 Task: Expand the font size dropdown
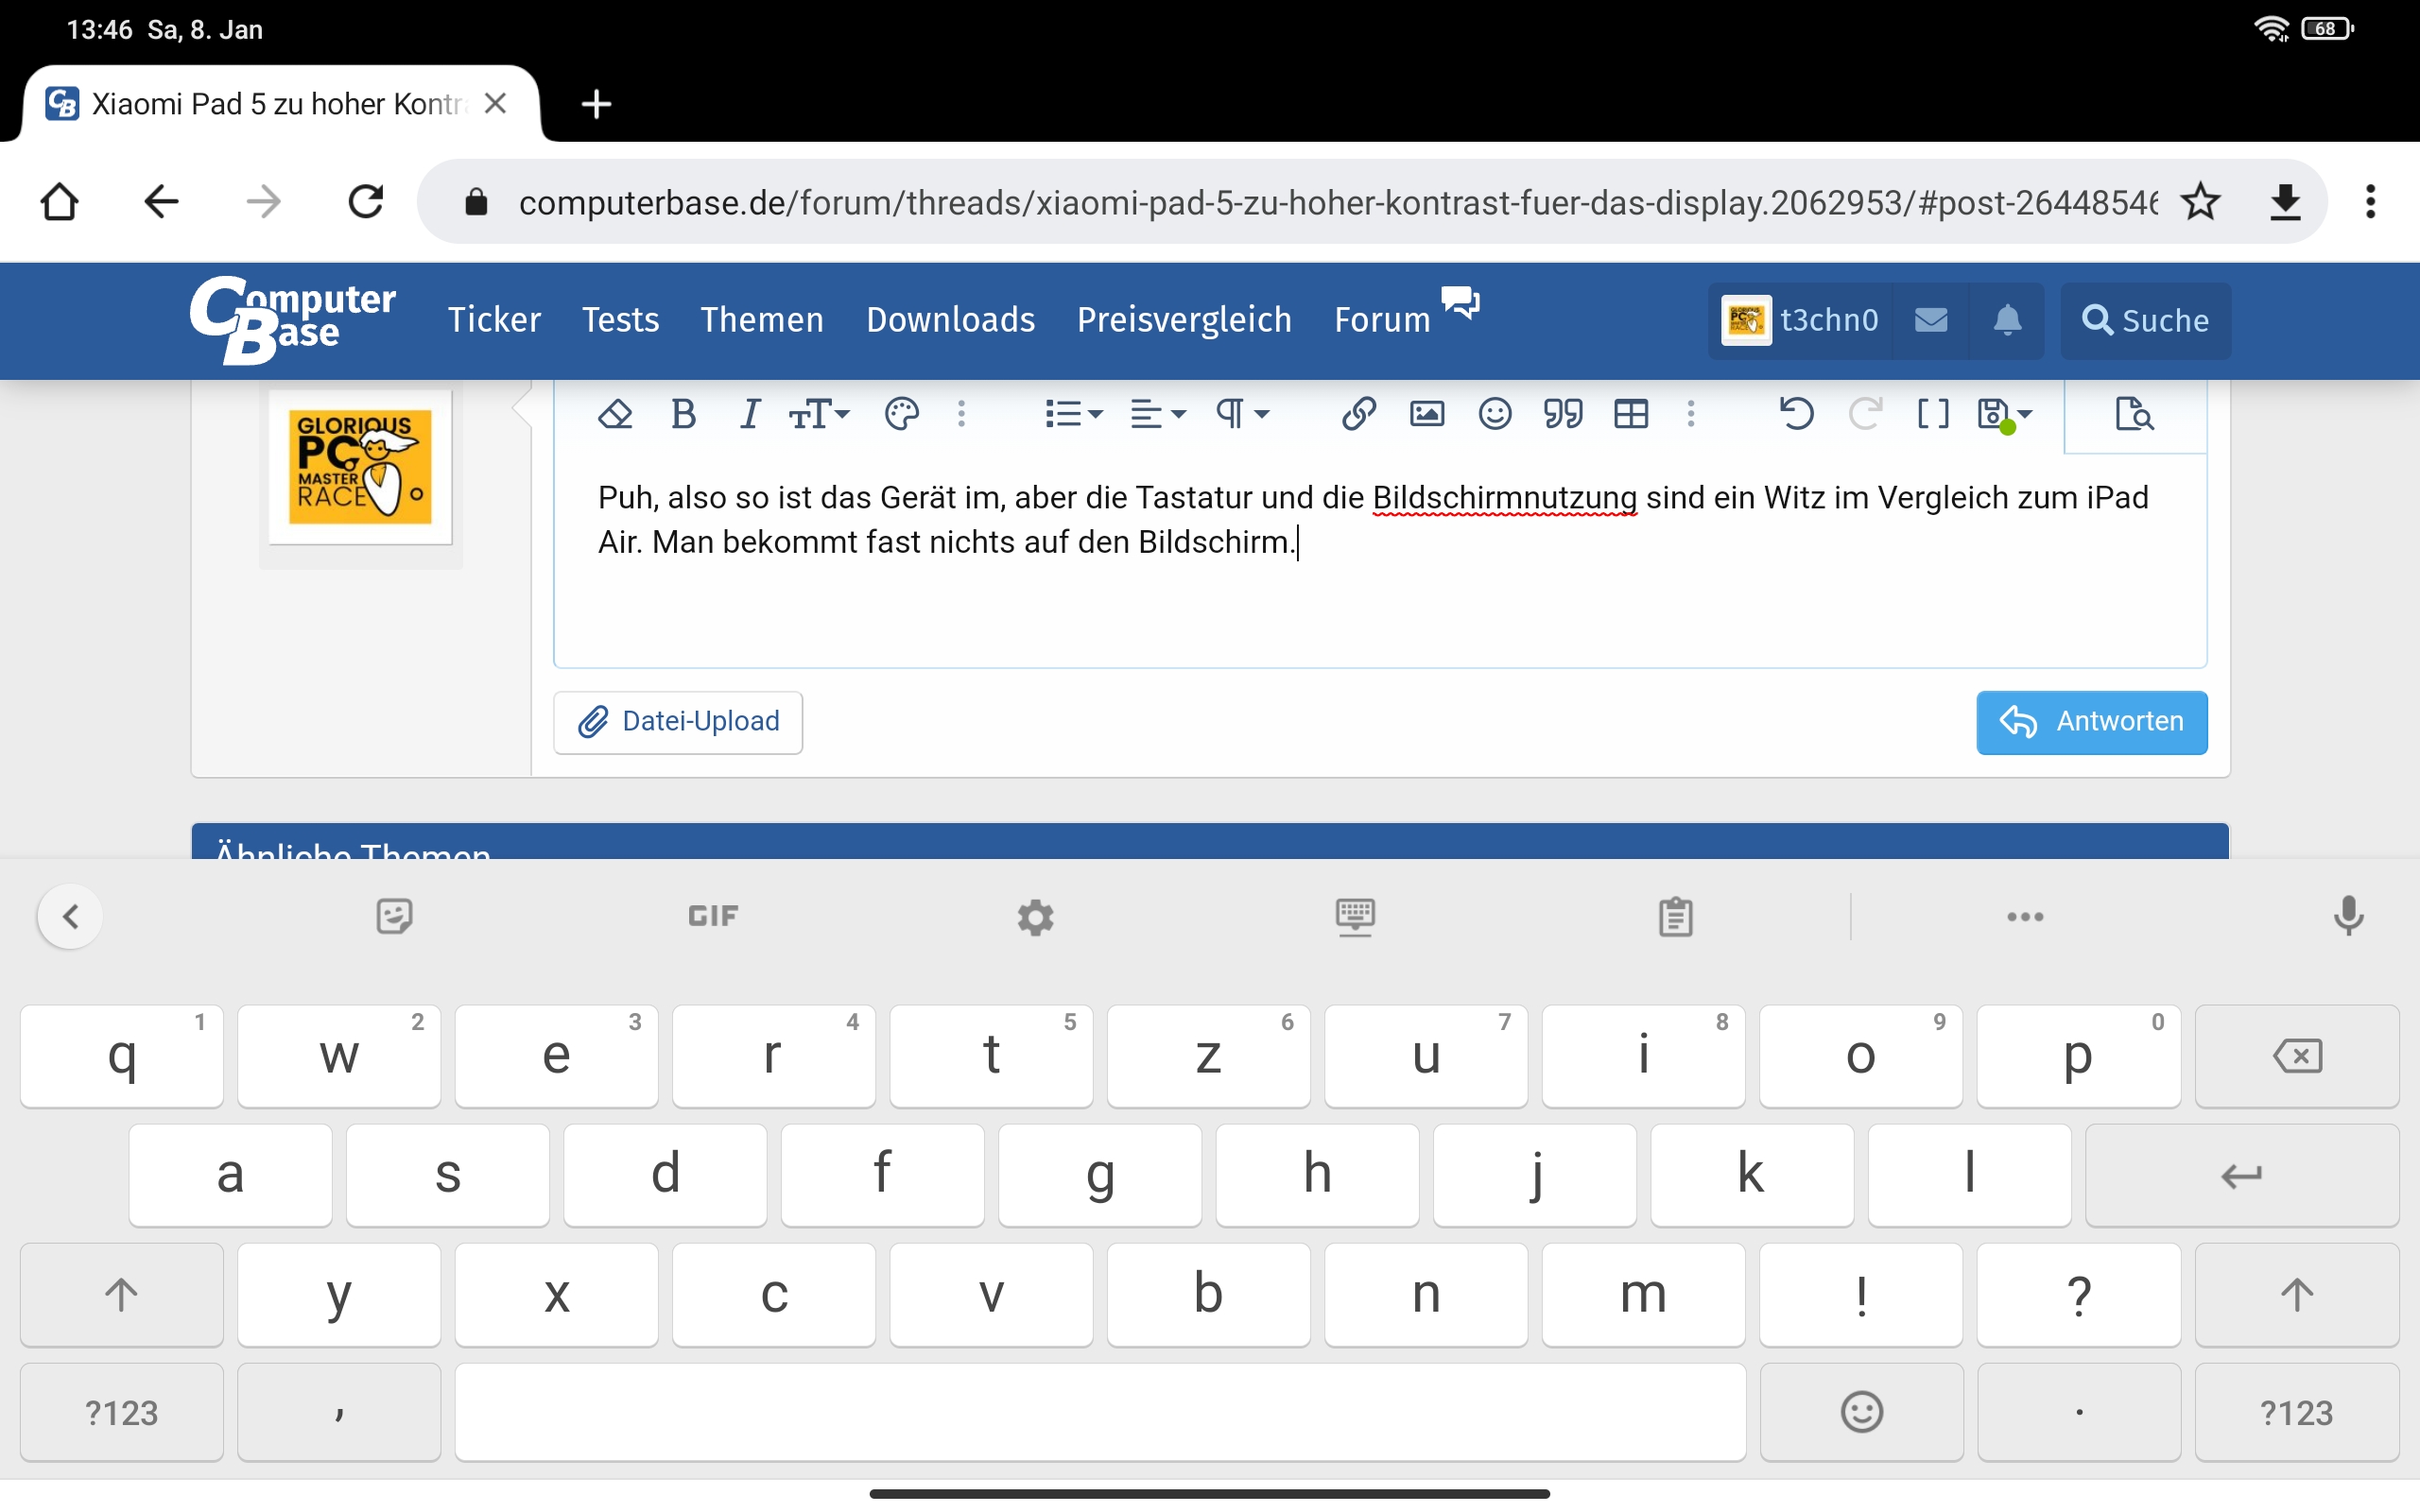[x=819, y=413]
